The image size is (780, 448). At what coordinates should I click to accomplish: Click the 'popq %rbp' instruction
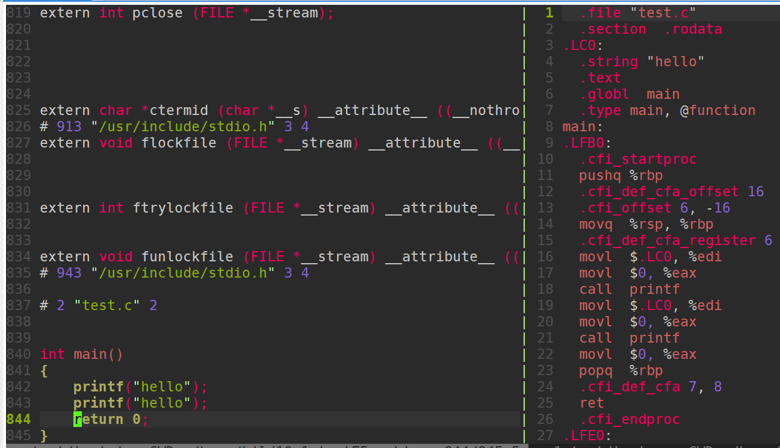point(621,370)
